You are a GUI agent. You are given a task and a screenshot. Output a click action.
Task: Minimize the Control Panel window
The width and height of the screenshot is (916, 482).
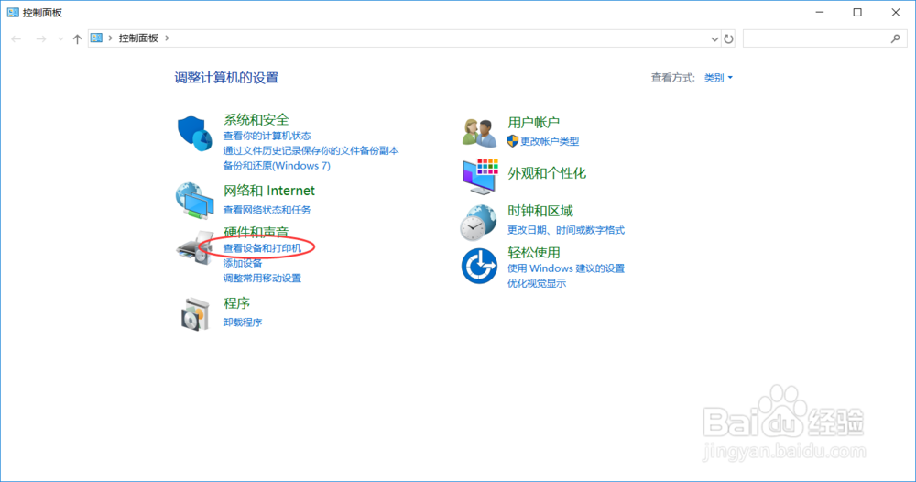pos(820,12)
